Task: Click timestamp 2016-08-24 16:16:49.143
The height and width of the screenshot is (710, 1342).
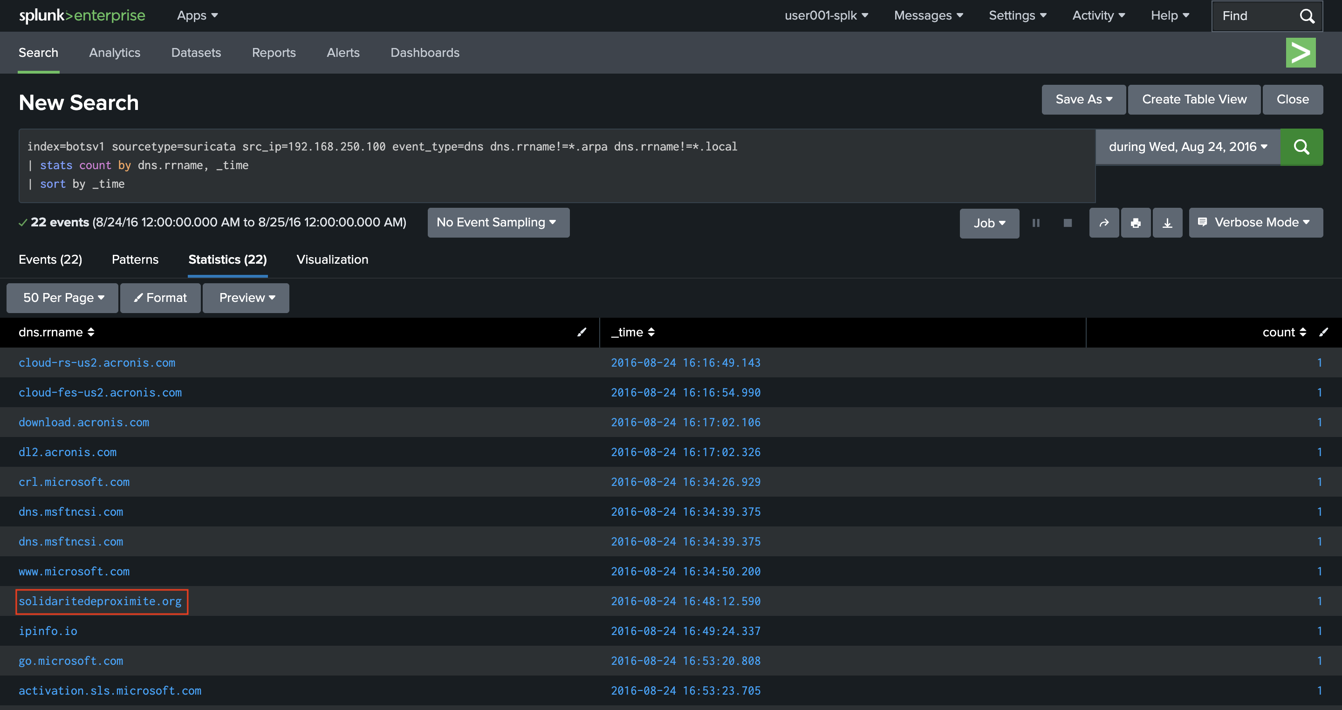Action: pyautogui.click(x=685, y=362)
